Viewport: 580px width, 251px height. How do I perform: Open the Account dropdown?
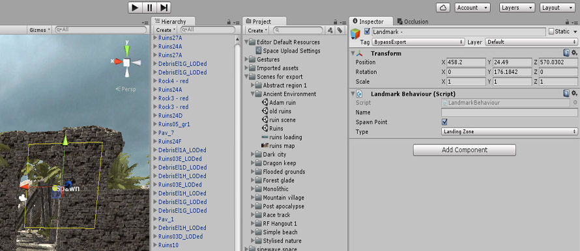click(472, 7)
